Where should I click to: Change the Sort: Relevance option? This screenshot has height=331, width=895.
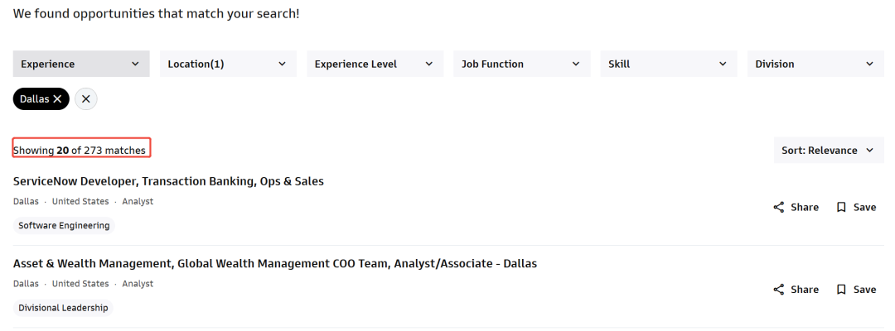829,151
